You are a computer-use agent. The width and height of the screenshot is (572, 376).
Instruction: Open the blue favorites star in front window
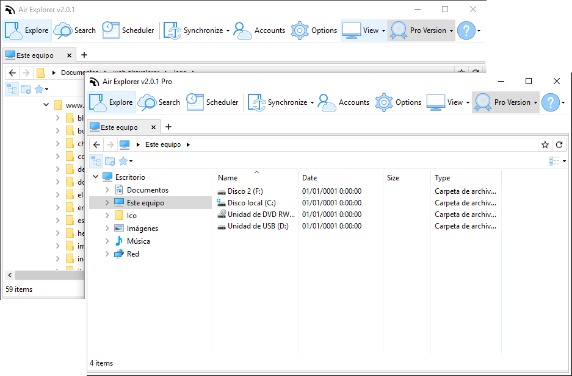click(124, 161)
